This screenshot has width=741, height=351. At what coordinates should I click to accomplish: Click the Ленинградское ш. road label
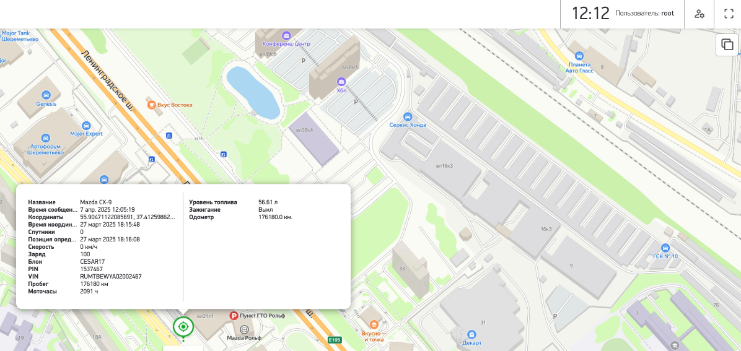tap(107, 80)
